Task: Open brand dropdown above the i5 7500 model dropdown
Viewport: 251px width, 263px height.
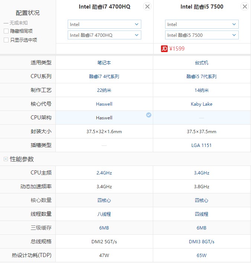Action: click(202, 24)
